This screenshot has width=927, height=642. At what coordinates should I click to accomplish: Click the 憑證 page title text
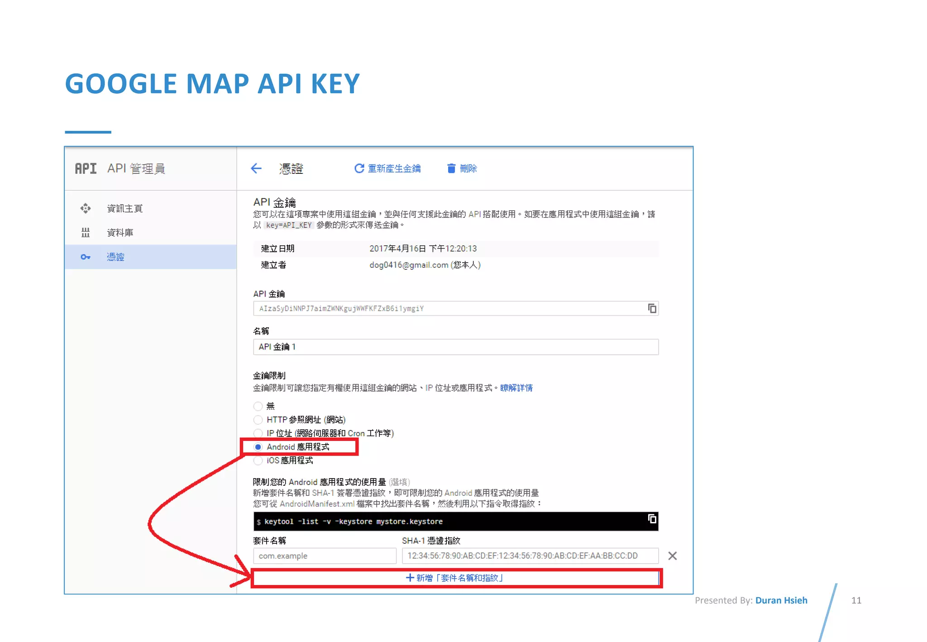[291, 168]
